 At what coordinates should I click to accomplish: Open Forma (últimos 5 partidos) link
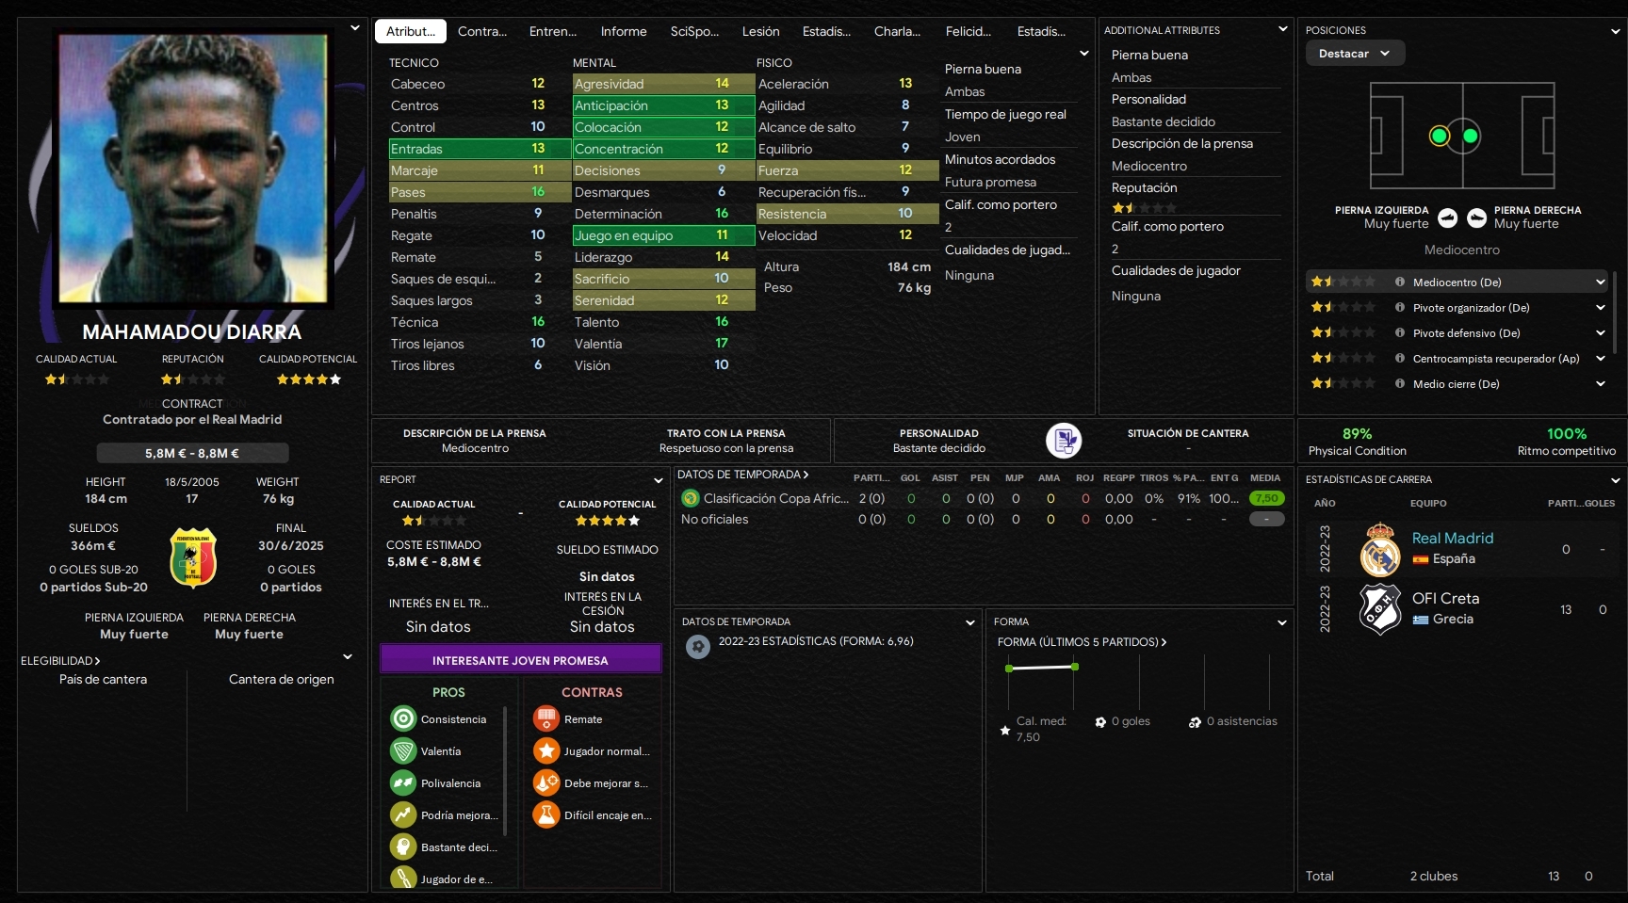click(1082, 642)
